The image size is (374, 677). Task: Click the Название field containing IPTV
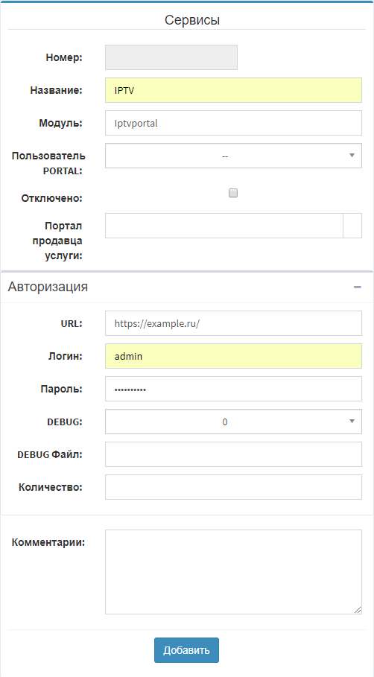point(233,90)
